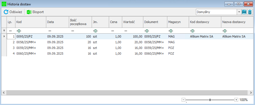Select the Kod cell 0060/25/MM+

click(x=31, y=53)
